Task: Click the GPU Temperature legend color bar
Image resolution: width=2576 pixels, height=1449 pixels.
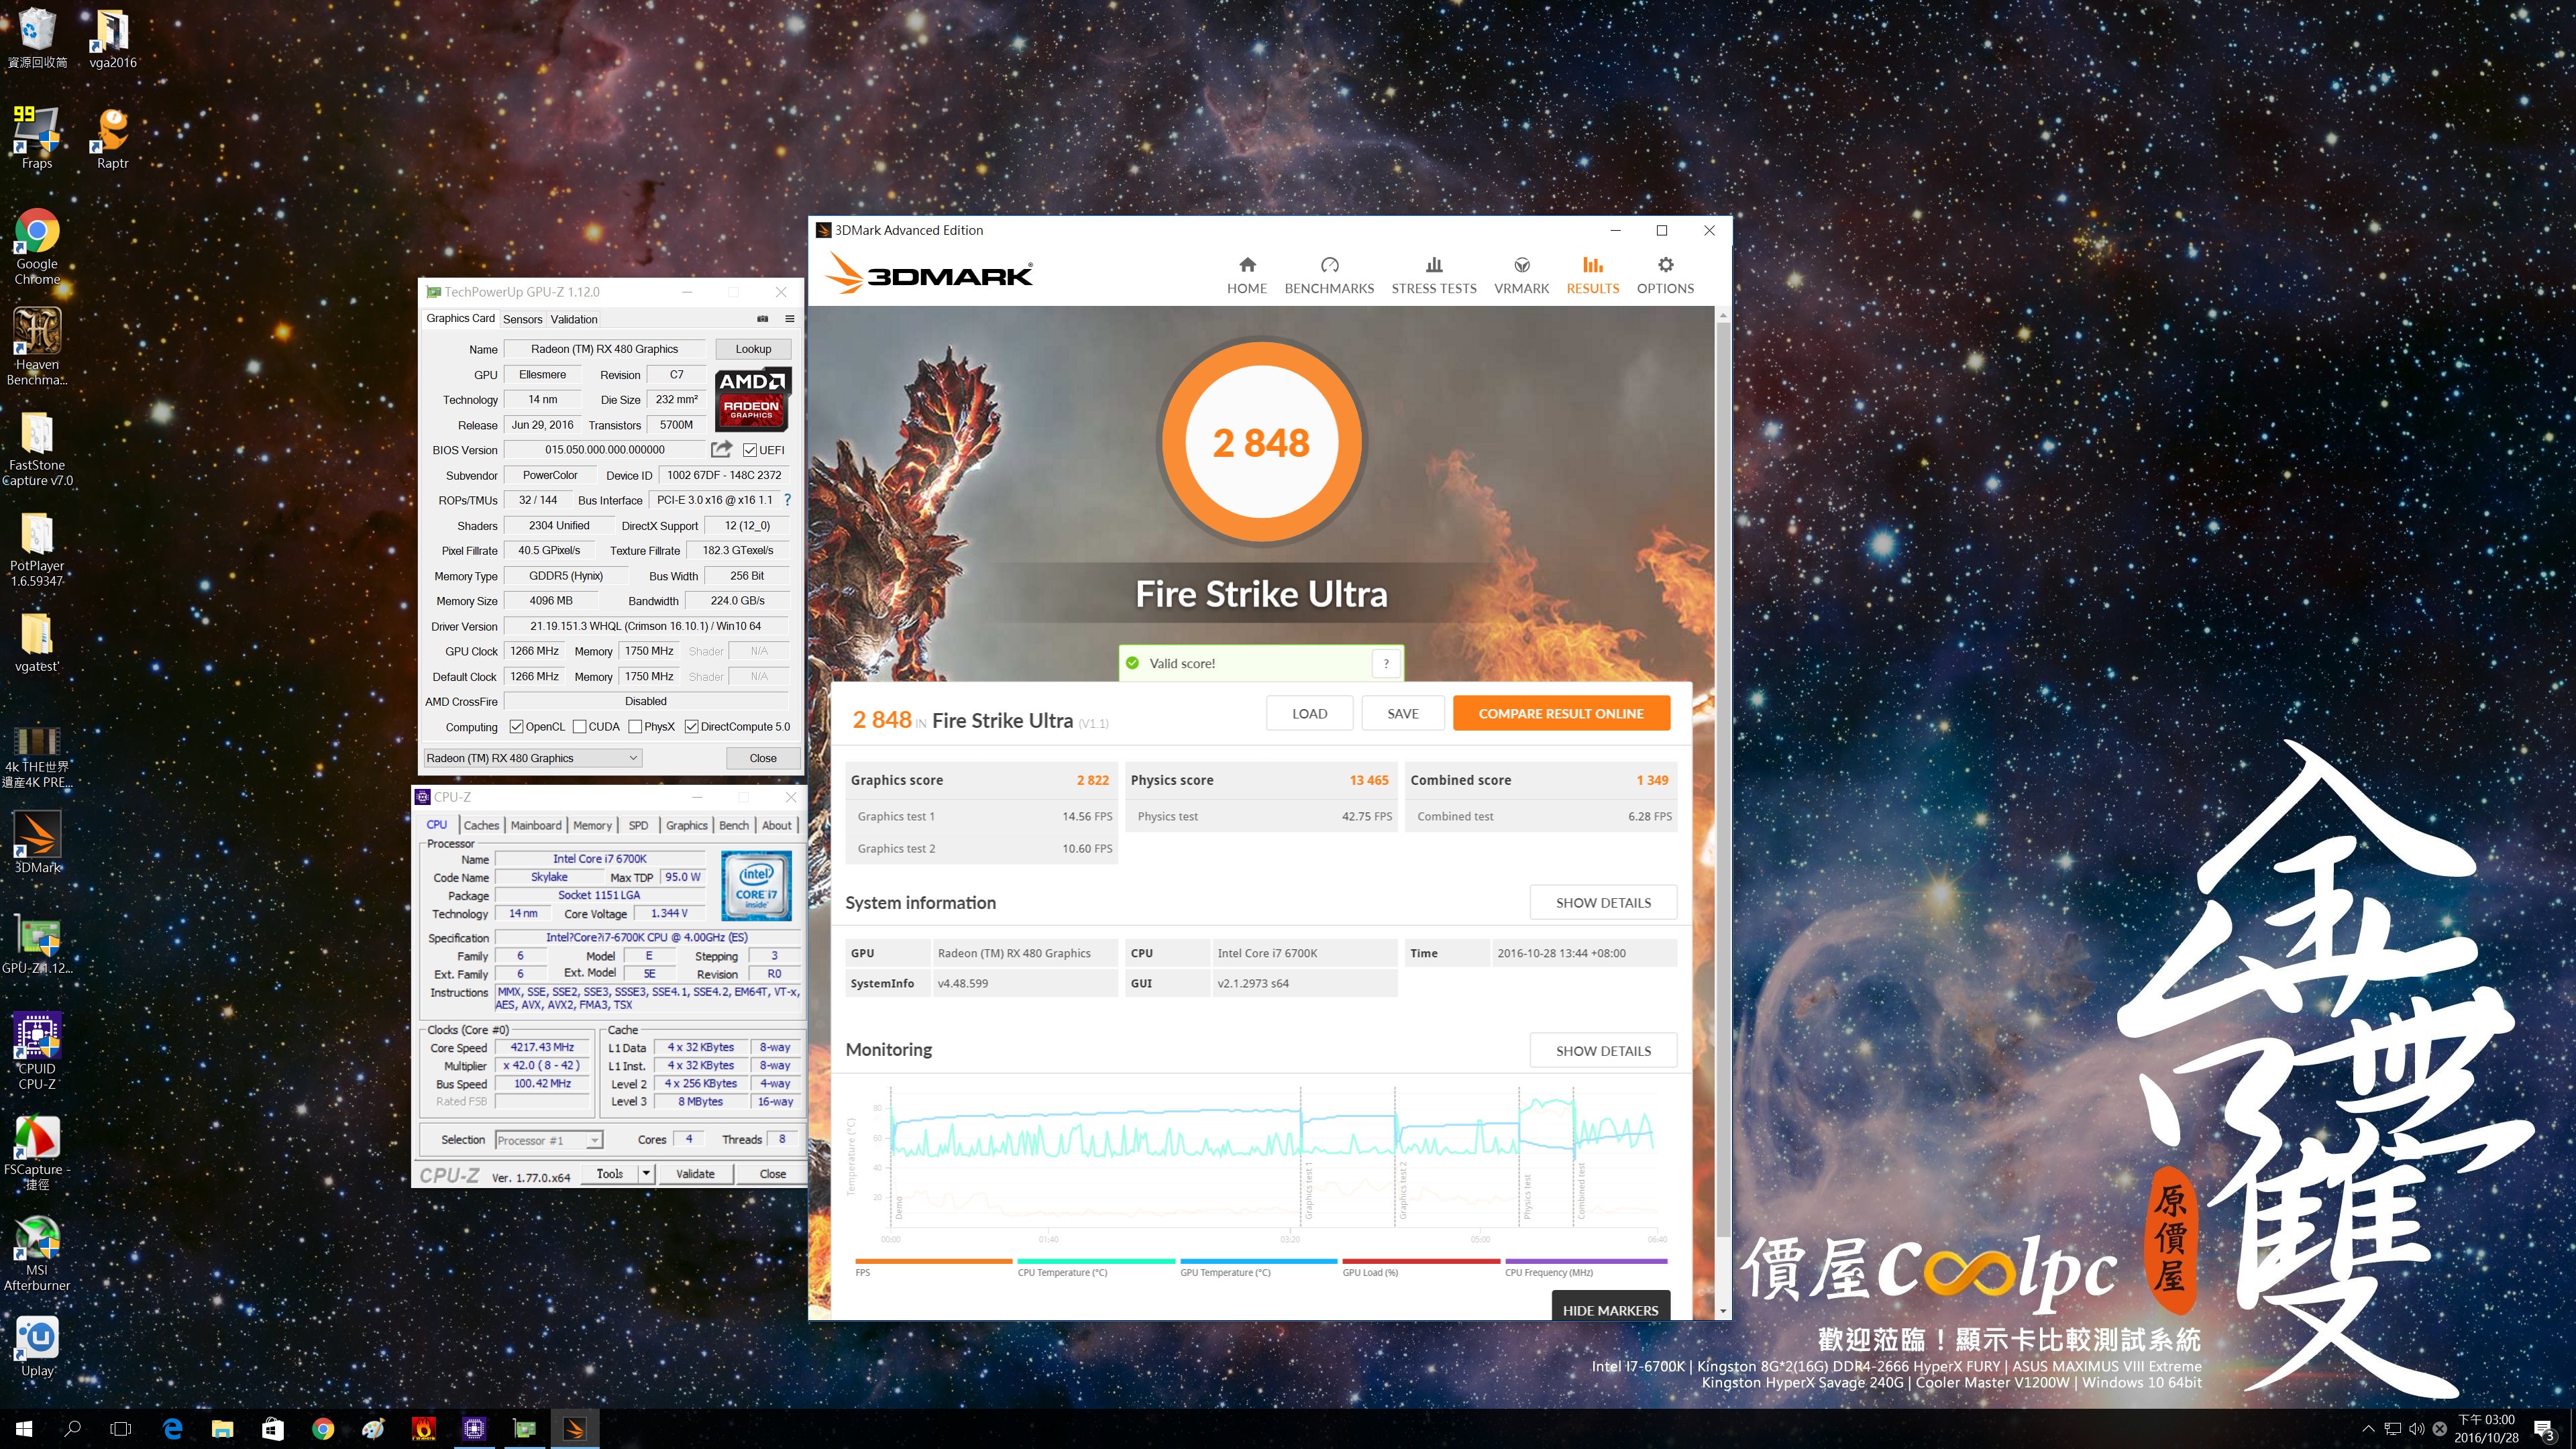Action: 1258,1261
